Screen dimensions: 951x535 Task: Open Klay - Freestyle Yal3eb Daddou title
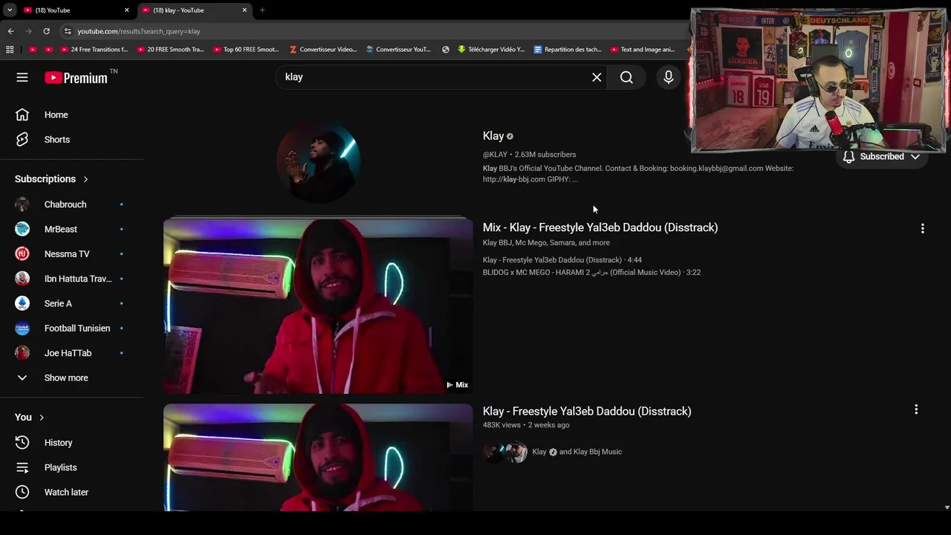point(587,411)
